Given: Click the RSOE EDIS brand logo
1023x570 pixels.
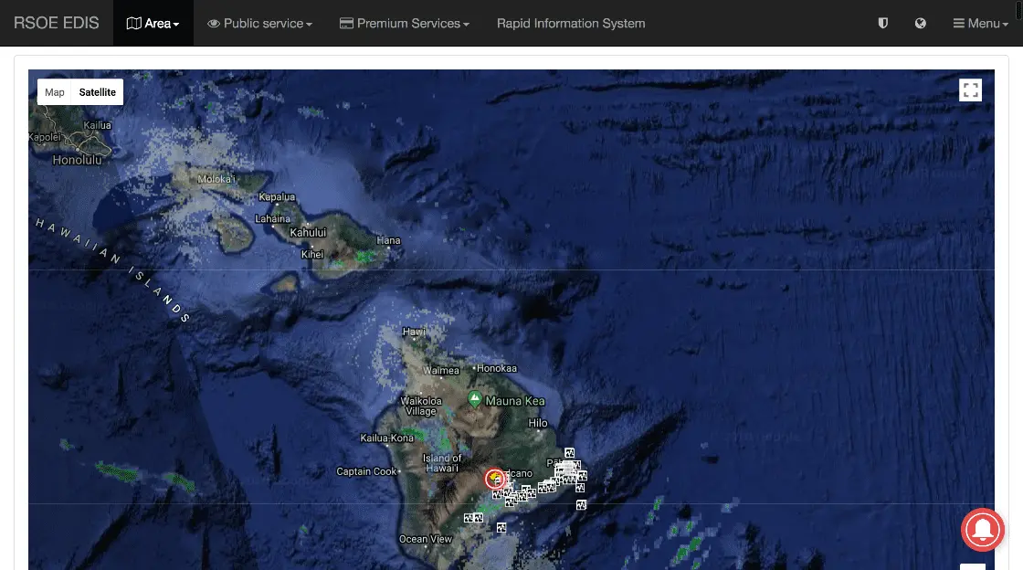Looking at the screenshot, I should click(x=56, y=23).
